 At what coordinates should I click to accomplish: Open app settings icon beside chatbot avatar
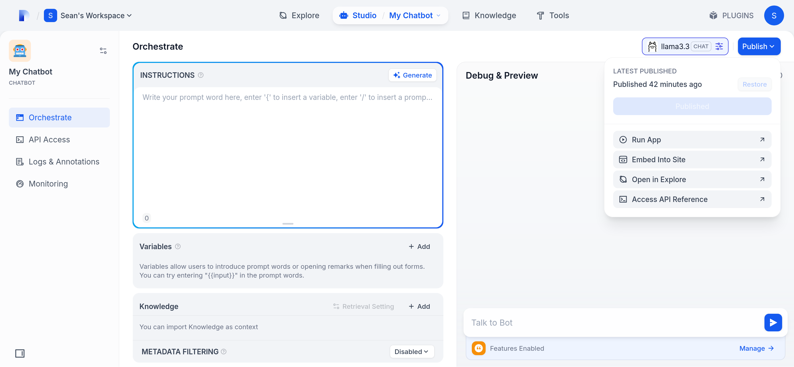103,50
